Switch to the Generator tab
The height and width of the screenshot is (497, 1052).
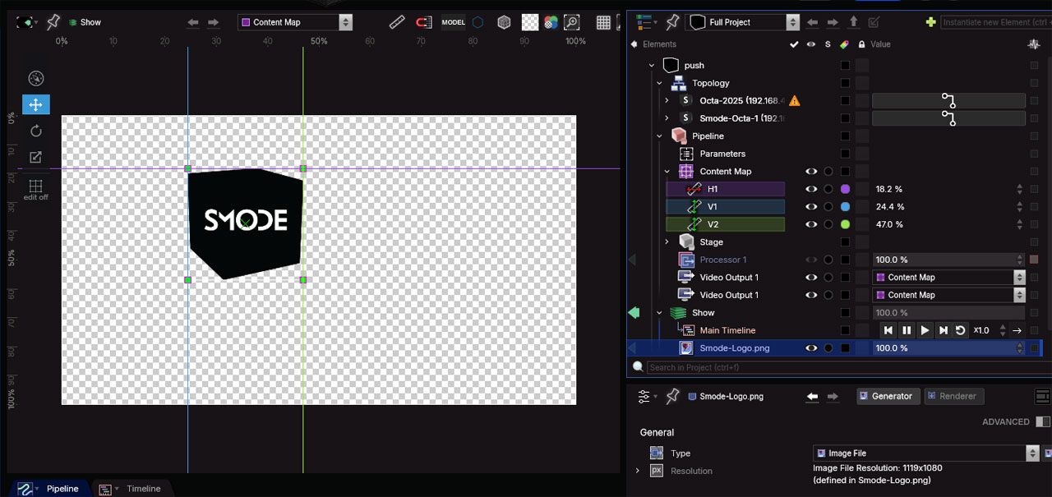point(888,396)
